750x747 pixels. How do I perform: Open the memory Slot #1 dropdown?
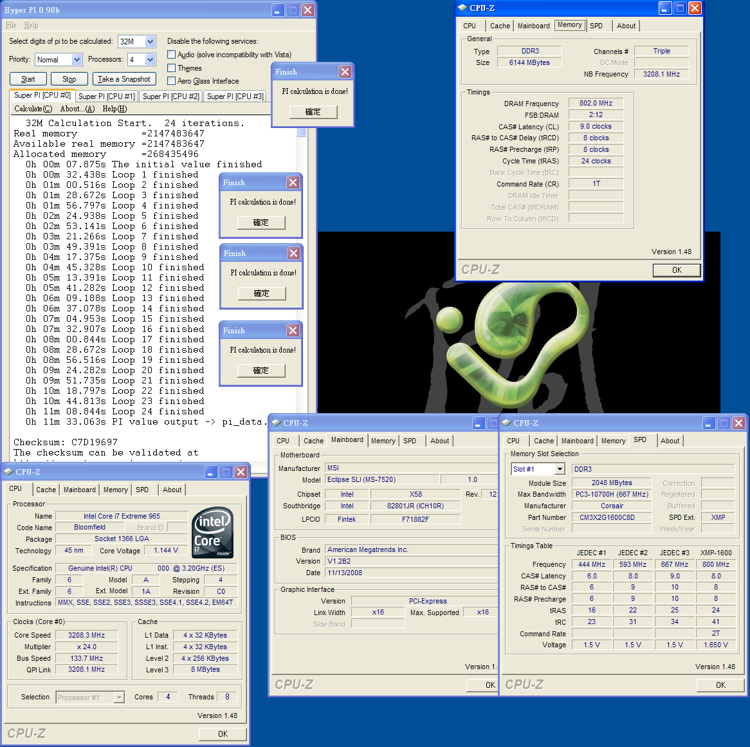click(560, 469)
